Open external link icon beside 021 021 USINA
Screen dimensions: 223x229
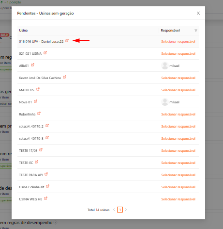(x=45, y=53)
